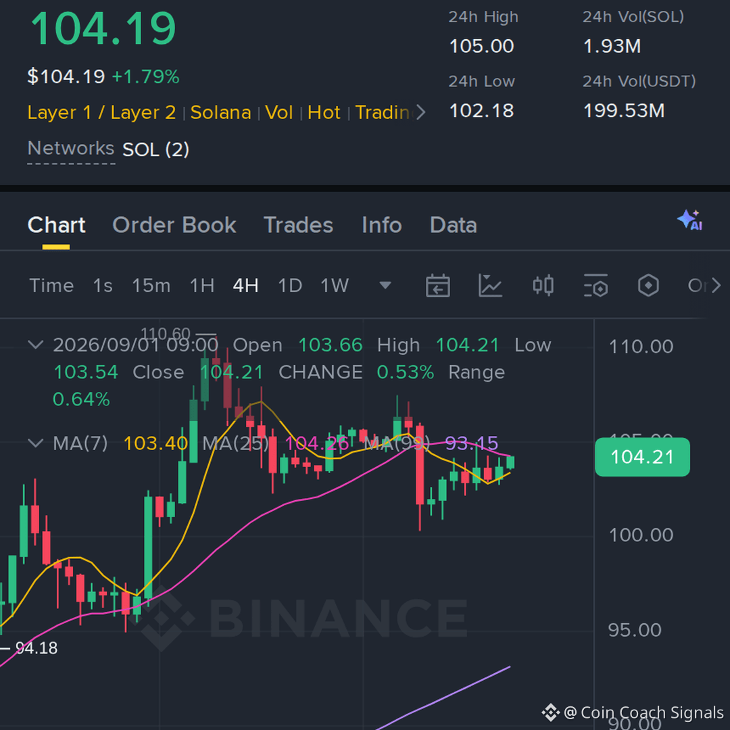Show more chart toolbar options arrow
730x730 pixels.
point(716,285)
